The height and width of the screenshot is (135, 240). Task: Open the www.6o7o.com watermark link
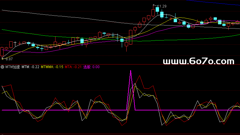(198, 62)
